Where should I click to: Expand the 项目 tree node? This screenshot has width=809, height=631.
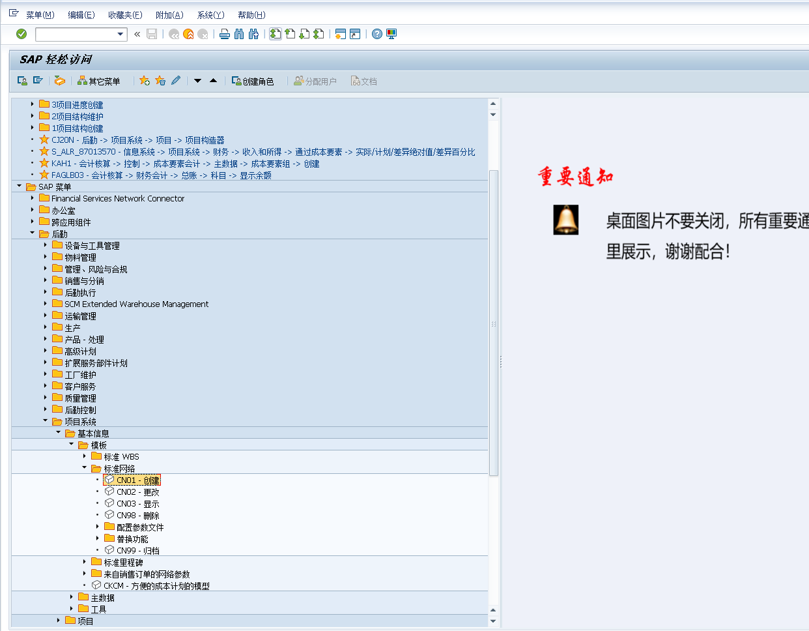[x=59, y=621]
